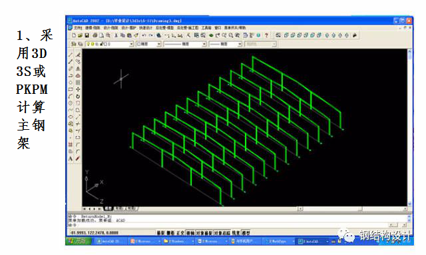Image resolution: width=426 pixels, height=255 pixels.
Task: Open the 文件 menu
Action: [x=78, y=28]
